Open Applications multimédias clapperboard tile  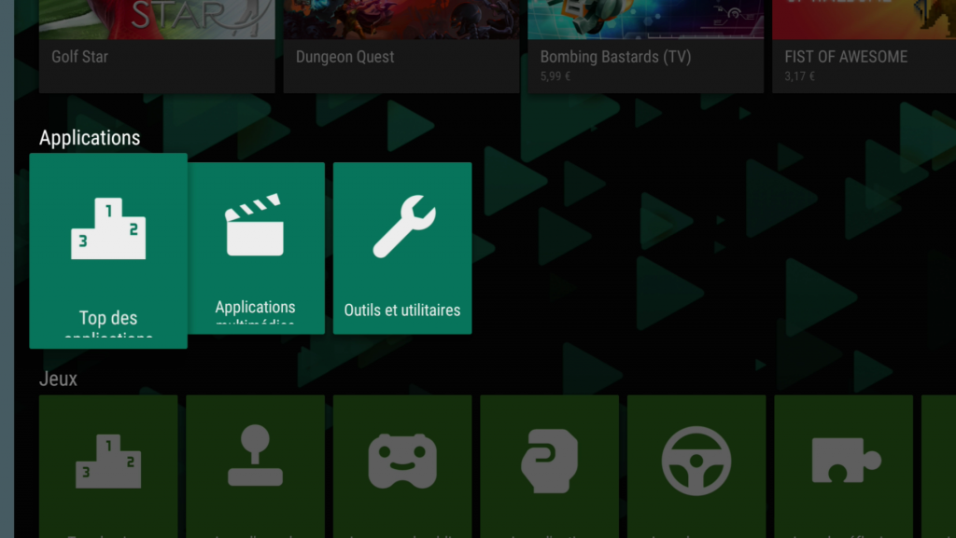coord(256,248)
